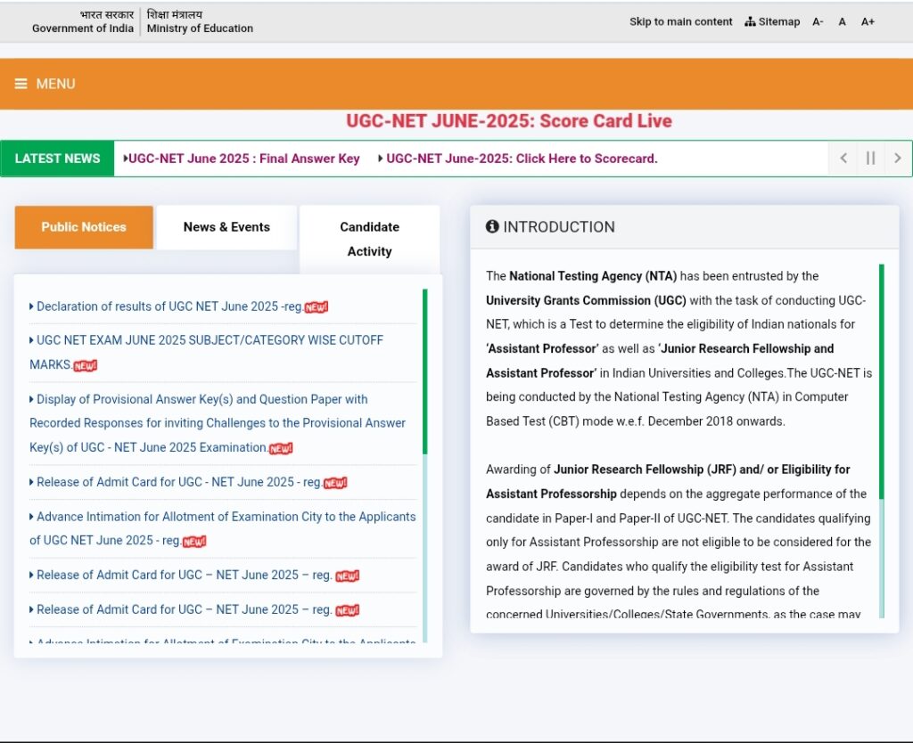Click NEW badge beside cutoff MARKS
Viewport: 913px width, 743px height.
coord(85,365)
